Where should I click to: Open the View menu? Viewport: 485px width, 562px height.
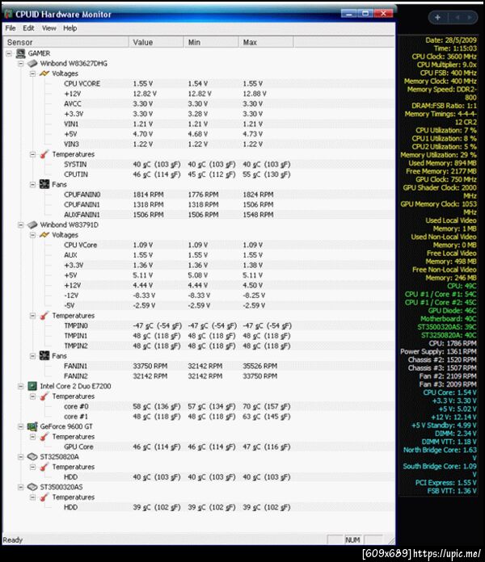coord(49,28)
